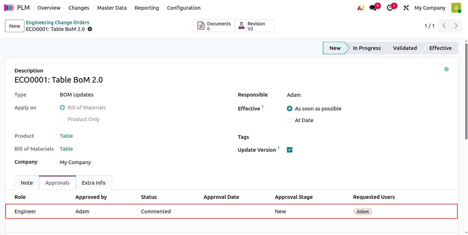The height and width of the screenshot is (235, 468).
Task: Open the Master Data menu
Action: (112, 8)
